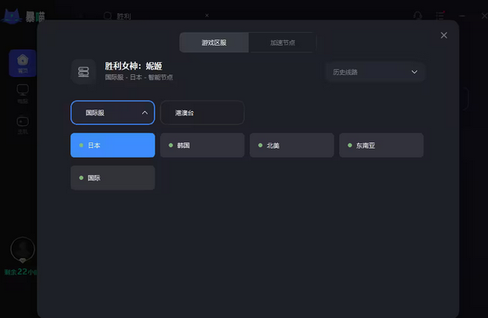Clear the search text with x
Viewport: 488px width, 318px height.
pos(207,16)
